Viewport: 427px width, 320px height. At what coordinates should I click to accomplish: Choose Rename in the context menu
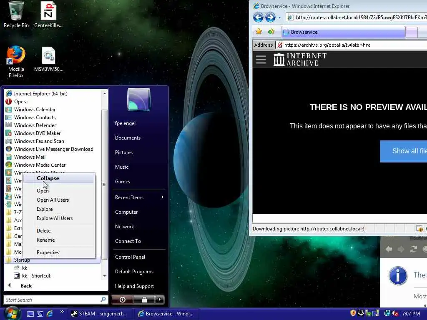point(59,240)
